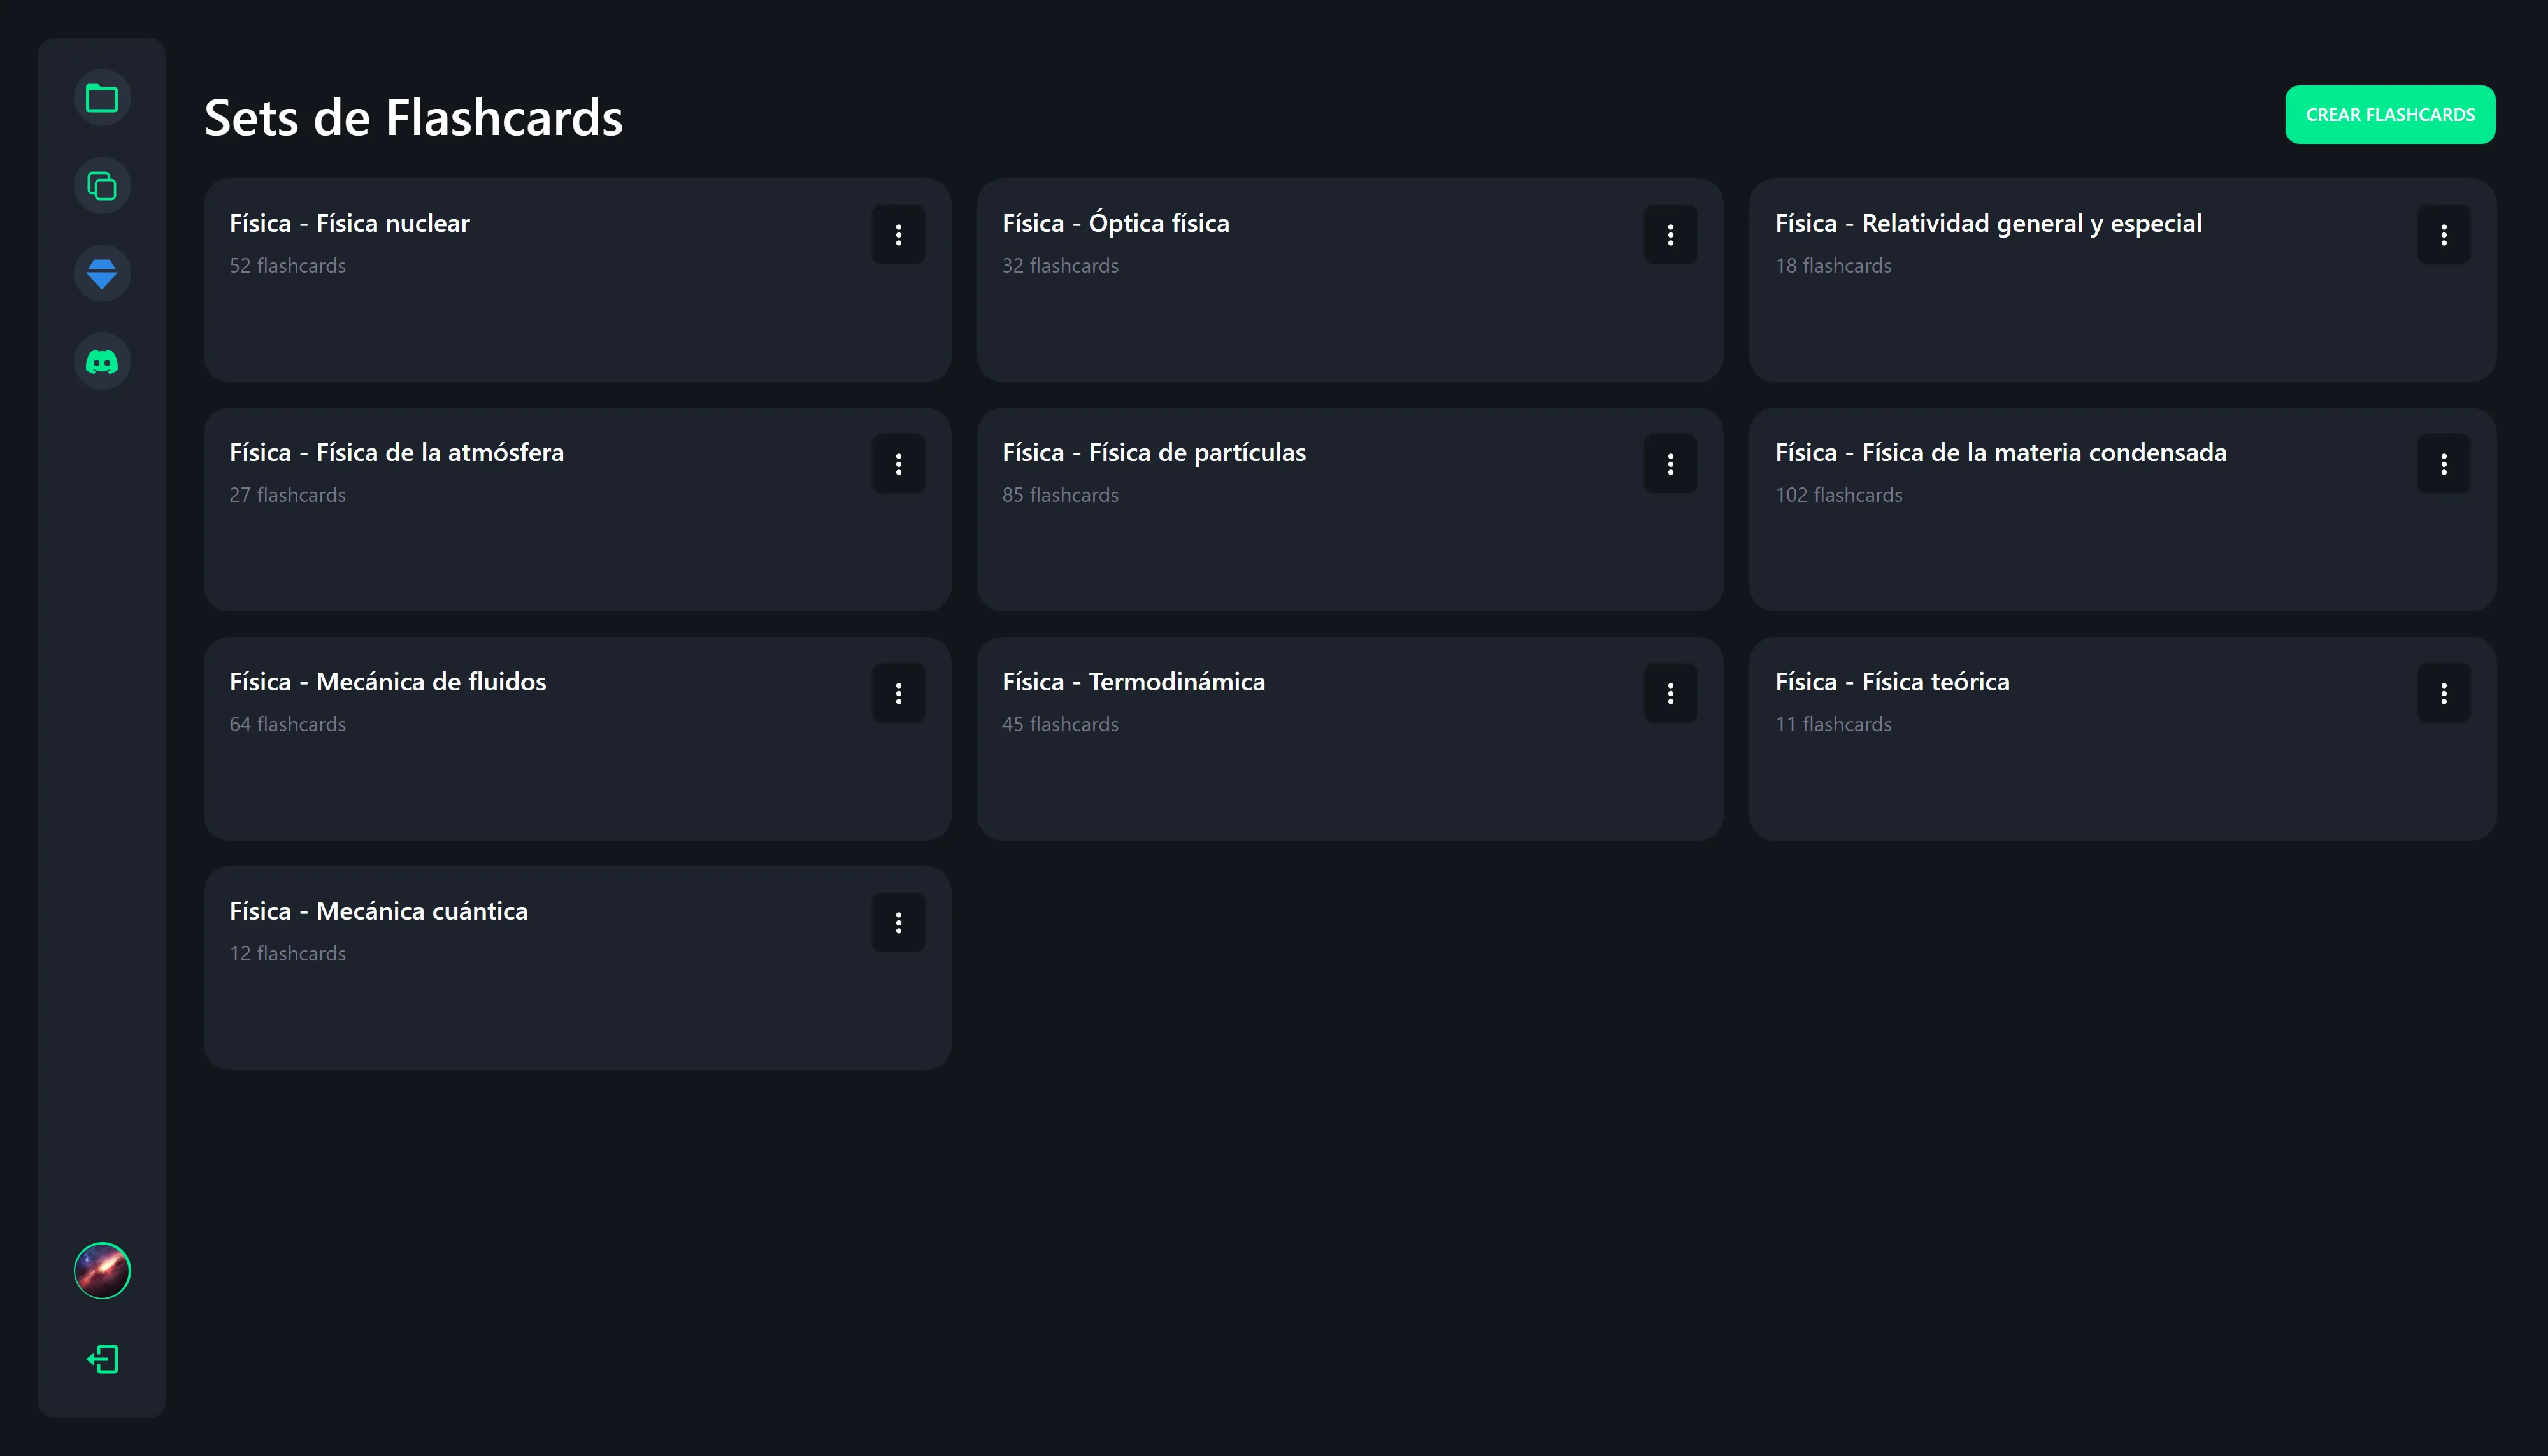Open the user profile avatar
Image resolution: width=2548 pixels, height=1456 pixels.
(102, 1270)
